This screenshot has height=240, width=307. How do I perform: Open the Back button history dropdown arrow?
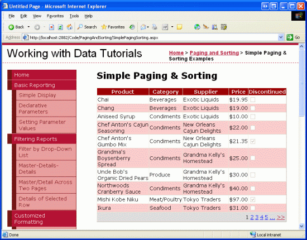pyautogui.click(x=28, y=27)
